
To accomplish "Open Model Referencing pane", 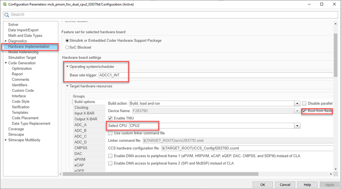I will [23, 52].
